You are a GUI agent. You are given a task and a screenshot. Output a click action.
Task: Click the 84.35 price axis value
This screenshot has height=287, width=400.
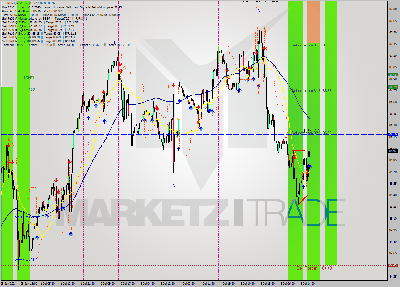pos(393,276)
